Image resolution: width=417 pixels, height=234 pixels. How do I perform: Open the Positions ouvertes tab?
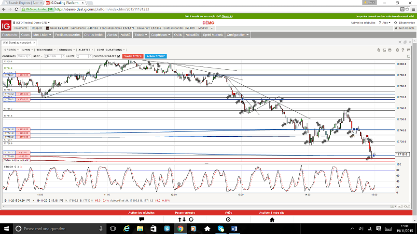pos(68,35)
